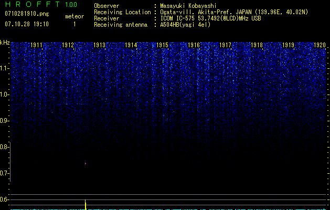Viewport: 330px width, 210px height.
Task: Click the observer name Masayuki Kobayashi
Action: (188, 6)
